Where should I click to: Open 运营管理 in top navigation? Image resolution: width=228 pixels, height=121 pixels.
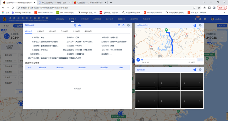(x=97, y=19)
